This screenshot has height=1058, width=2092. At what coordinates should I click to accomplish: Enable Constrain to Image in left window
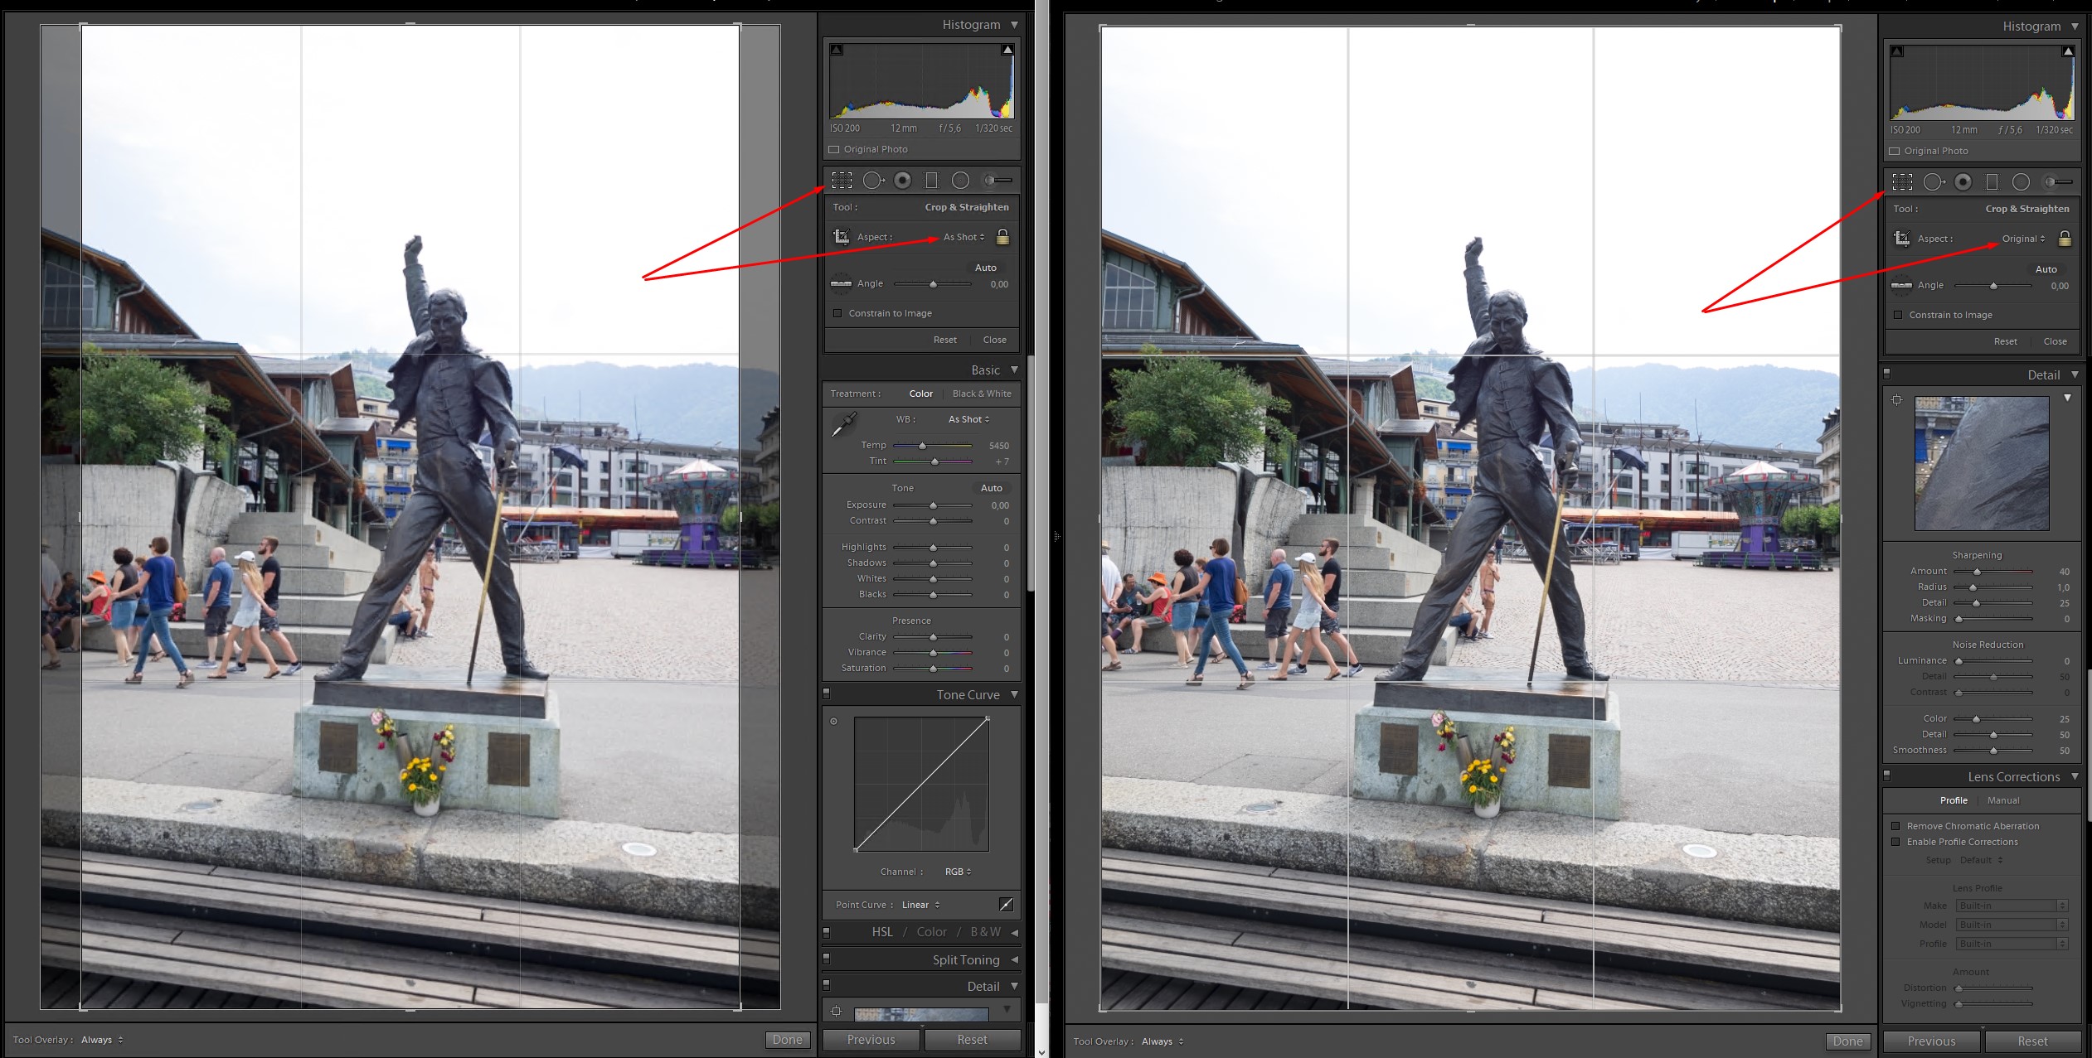837,313
